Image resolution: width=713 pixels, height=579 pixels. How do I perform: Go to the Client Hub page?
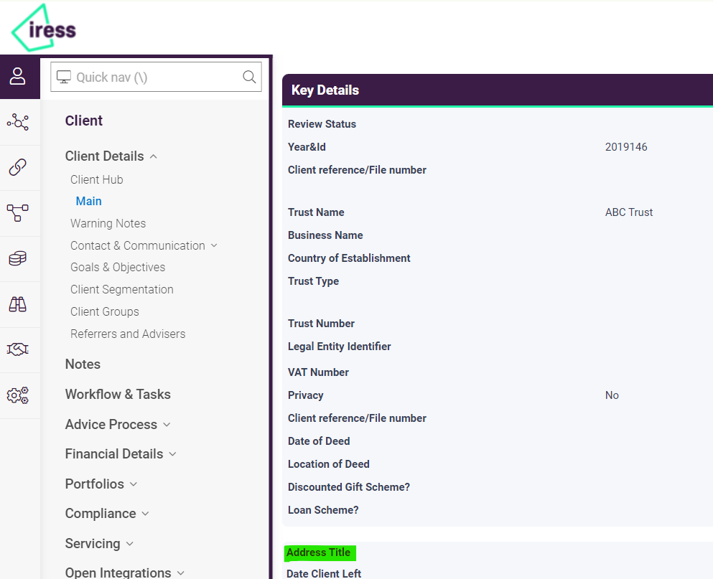click(x=96, y=179)
